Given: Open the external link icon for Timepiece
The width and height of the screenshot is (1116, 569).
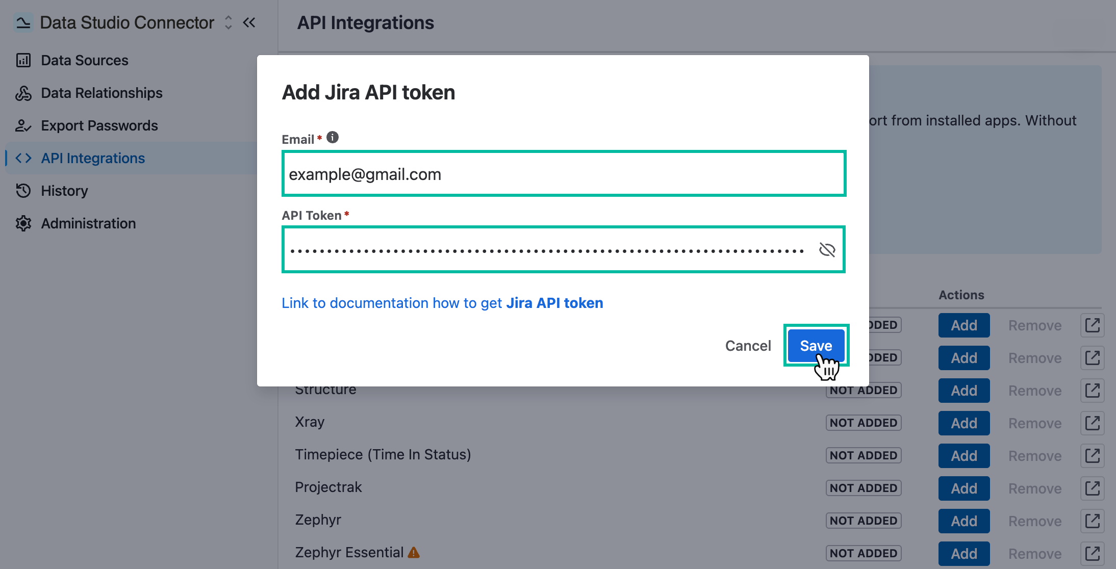Looking at the screenshot, I should coord(1093,456).
